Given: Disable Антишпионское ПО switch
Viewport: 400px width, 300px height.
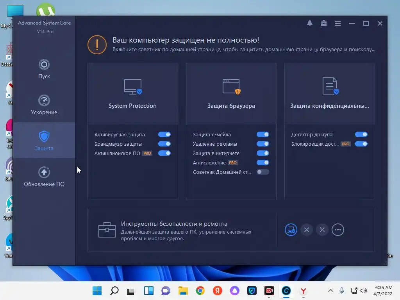Looking at the screenshot, I should point(164,153).
